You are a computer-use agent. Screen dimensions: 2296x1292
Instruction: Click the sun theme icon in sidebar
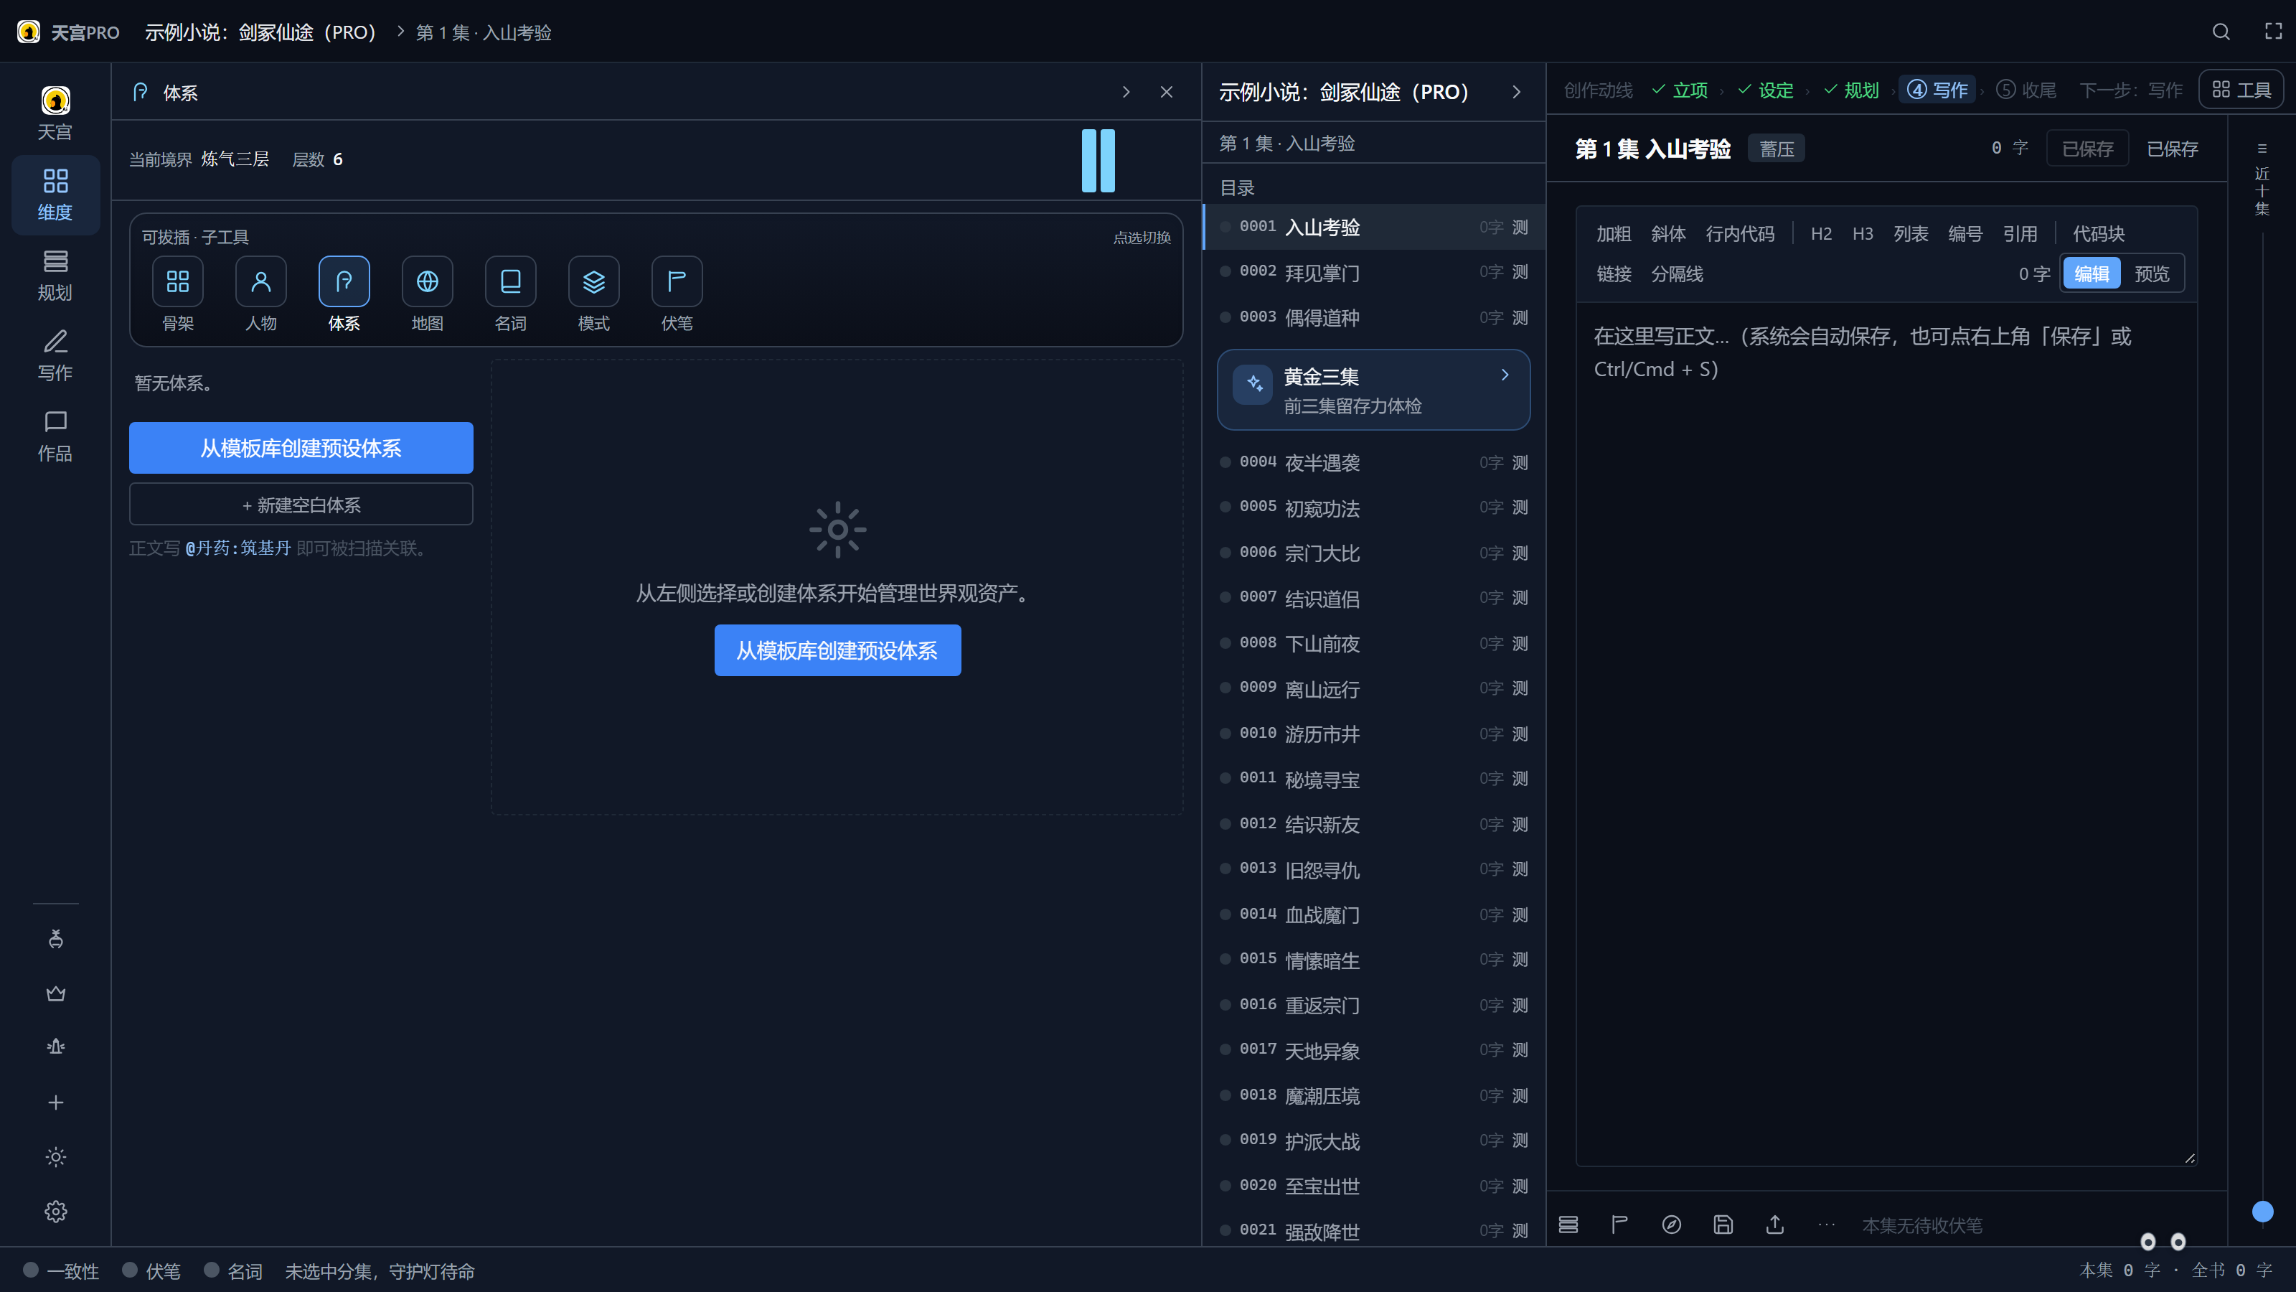pos(55,1157)
